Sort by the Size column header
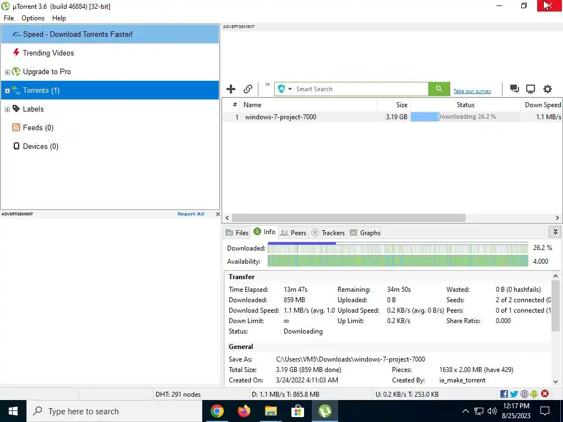The image size is (563, 422). [394, 105]
